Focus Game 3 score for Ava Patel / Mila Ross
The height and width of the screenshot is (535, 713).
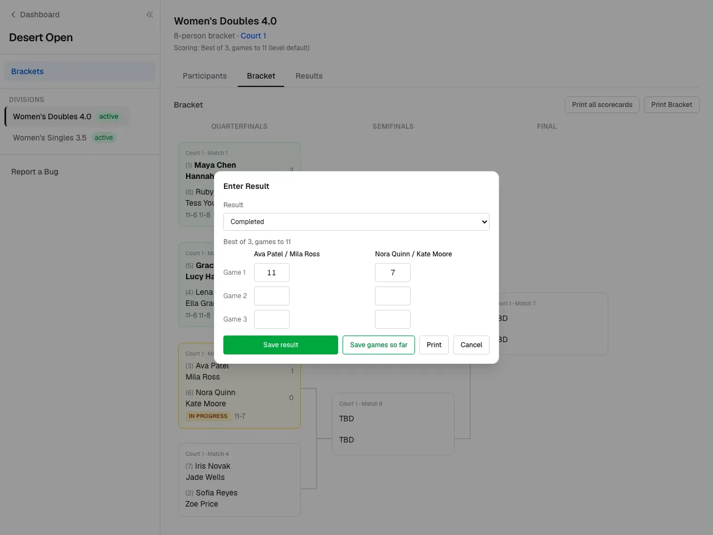(x=272, y=319)
